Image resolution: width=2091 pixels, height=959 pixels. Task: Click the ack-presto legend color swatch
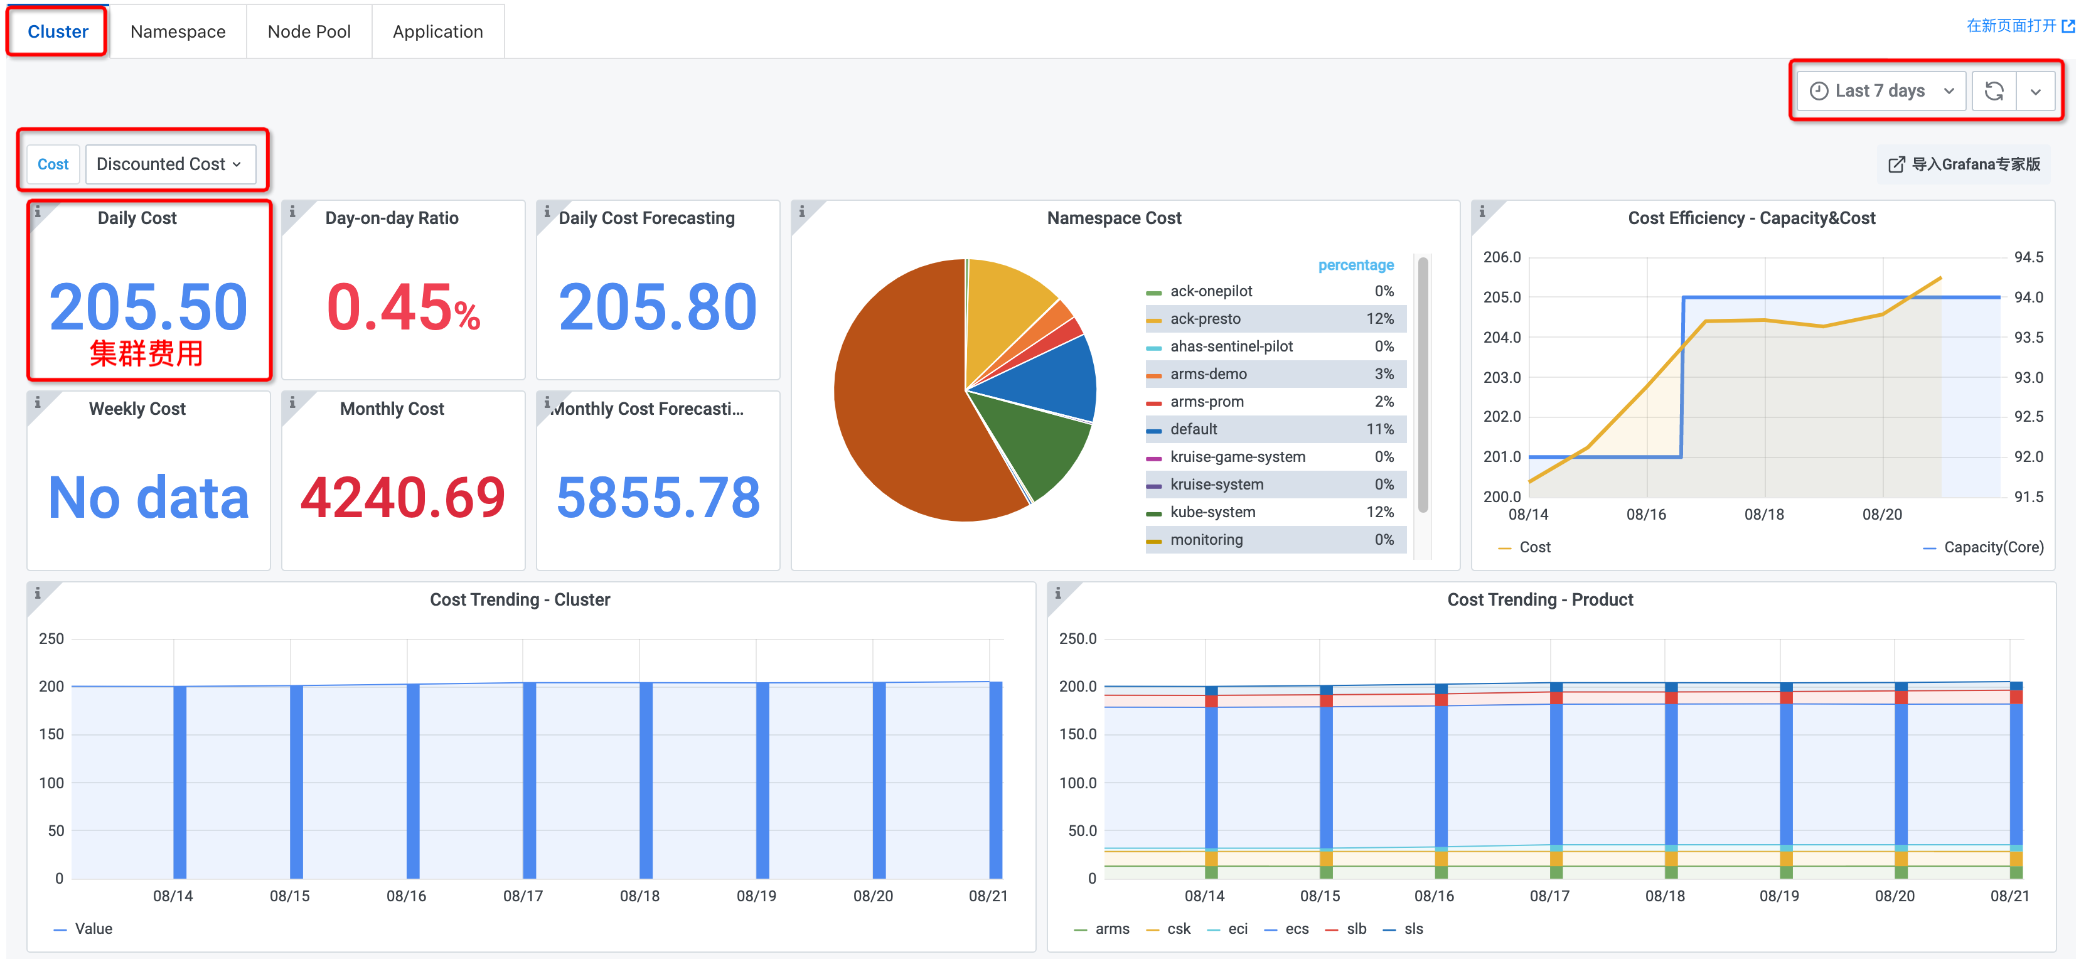(1153, 320)
